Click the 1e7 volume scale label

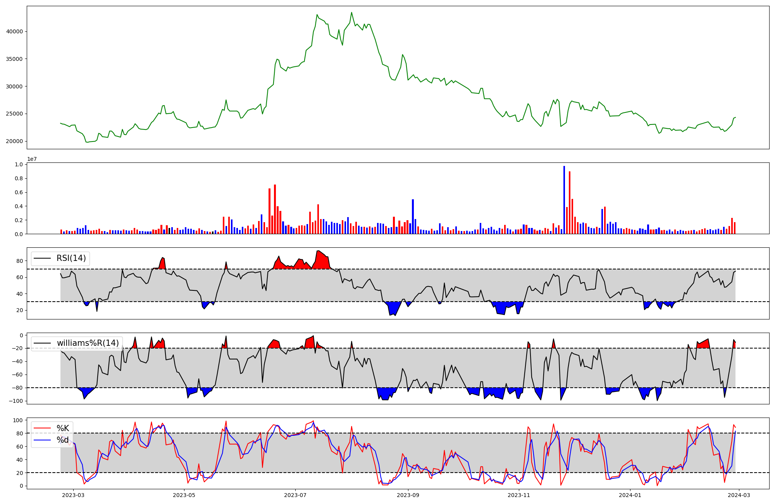(32, 159)
